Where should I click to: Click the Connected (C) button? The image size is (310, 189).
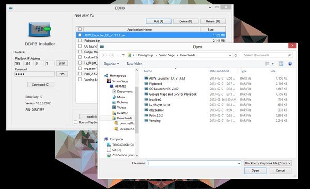coord(40,85)
